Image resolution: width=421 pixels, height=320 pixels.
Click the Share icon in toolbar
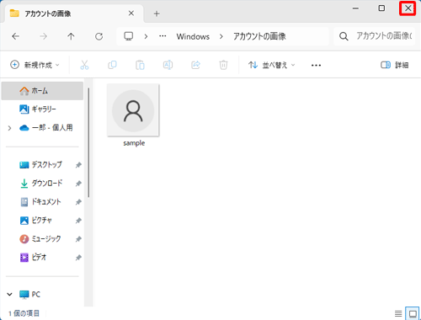(x=195, y=65)
